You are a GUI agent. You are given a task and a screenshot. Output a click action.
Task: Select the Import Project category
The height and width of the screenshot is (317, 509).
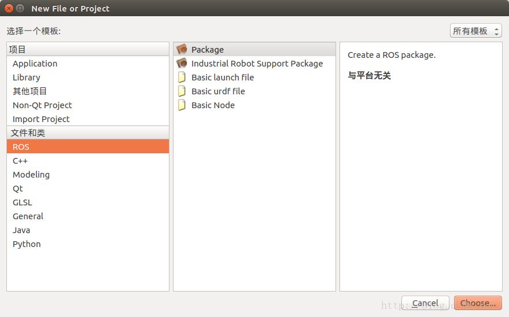click(88, 119)
